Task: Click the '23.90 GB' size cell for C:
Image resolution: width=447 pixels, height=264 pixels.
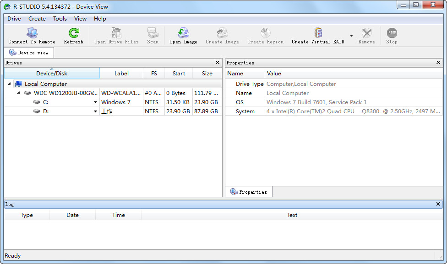Action: tap(207, 102)
